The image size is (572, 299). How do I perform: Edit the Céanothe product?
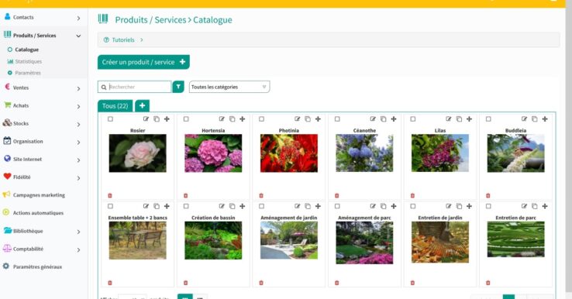373,119
